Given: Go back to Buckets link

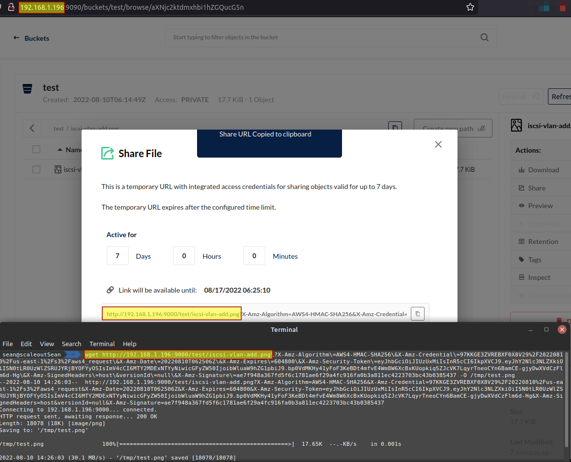Looking at the screenshot, I should point(31,38).
